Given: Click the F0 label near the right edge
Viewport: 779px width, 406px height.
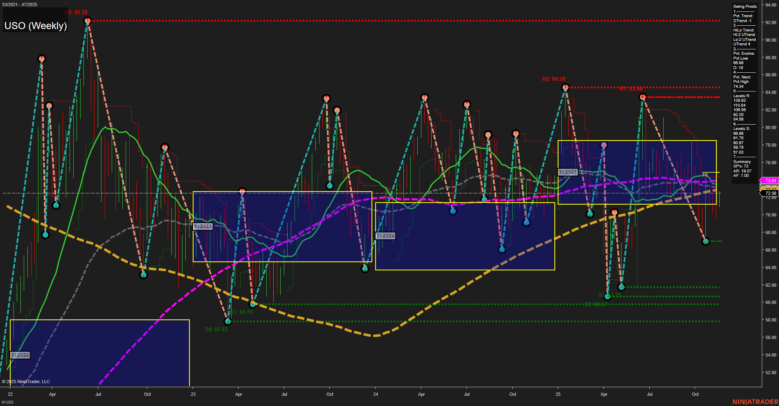Looking at the screenshot, I should click(x=705, y=174).
